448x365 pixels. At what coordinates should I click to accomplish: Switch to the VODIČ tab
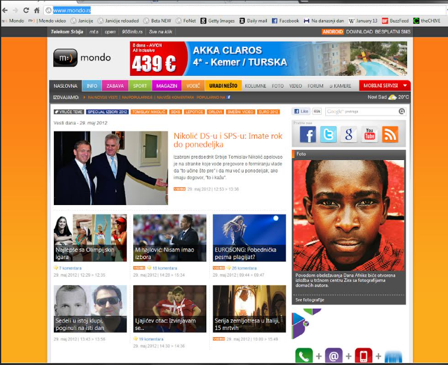[193, 86]
